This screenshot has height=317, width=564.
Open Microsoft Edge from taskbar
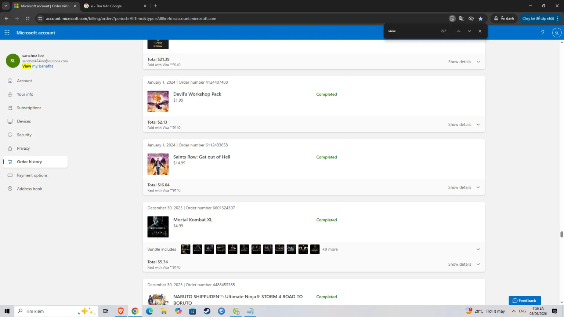coord(149,311)
